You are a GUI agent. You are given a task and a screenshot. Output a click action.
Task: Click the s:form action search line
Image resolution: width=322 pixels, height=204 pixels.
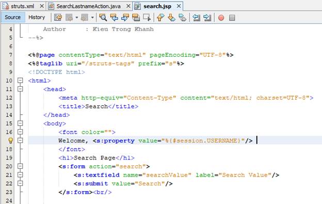tap(104, 166)
